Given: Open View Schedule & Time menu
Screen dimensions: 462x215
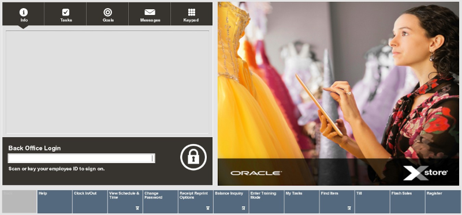Looking at the screenshot, I should click(125, 202).
